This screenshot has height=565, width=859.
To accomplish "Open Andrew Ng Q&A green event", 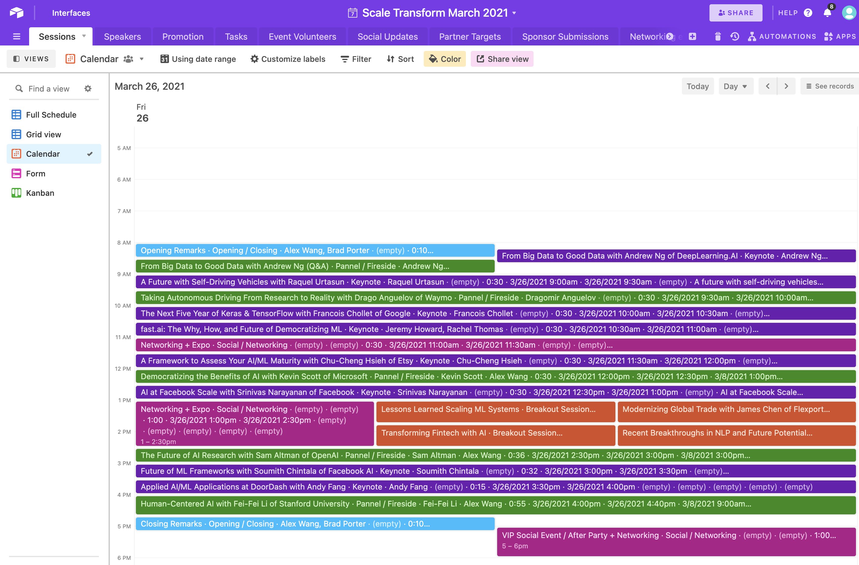I will [315, 266].
